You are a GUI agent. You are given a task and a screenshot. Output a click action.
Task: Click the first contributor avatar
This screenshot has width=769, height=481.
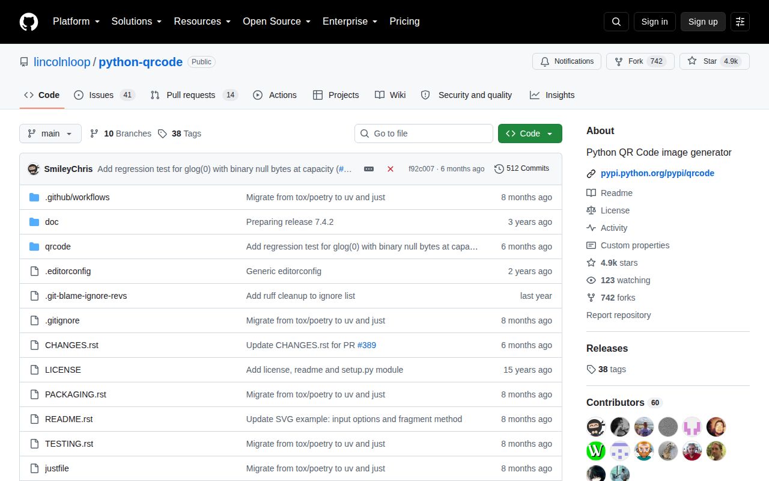coord(596,427)
